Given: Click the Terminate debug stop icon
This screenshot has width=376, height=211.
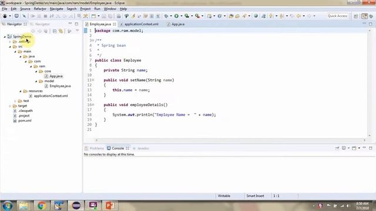Looking at the screenshot, I should [45, 16].
